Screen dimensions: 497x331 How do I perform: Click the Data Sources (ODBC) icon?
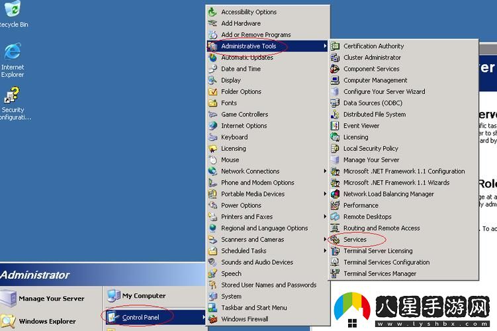(x=335, y=103)
